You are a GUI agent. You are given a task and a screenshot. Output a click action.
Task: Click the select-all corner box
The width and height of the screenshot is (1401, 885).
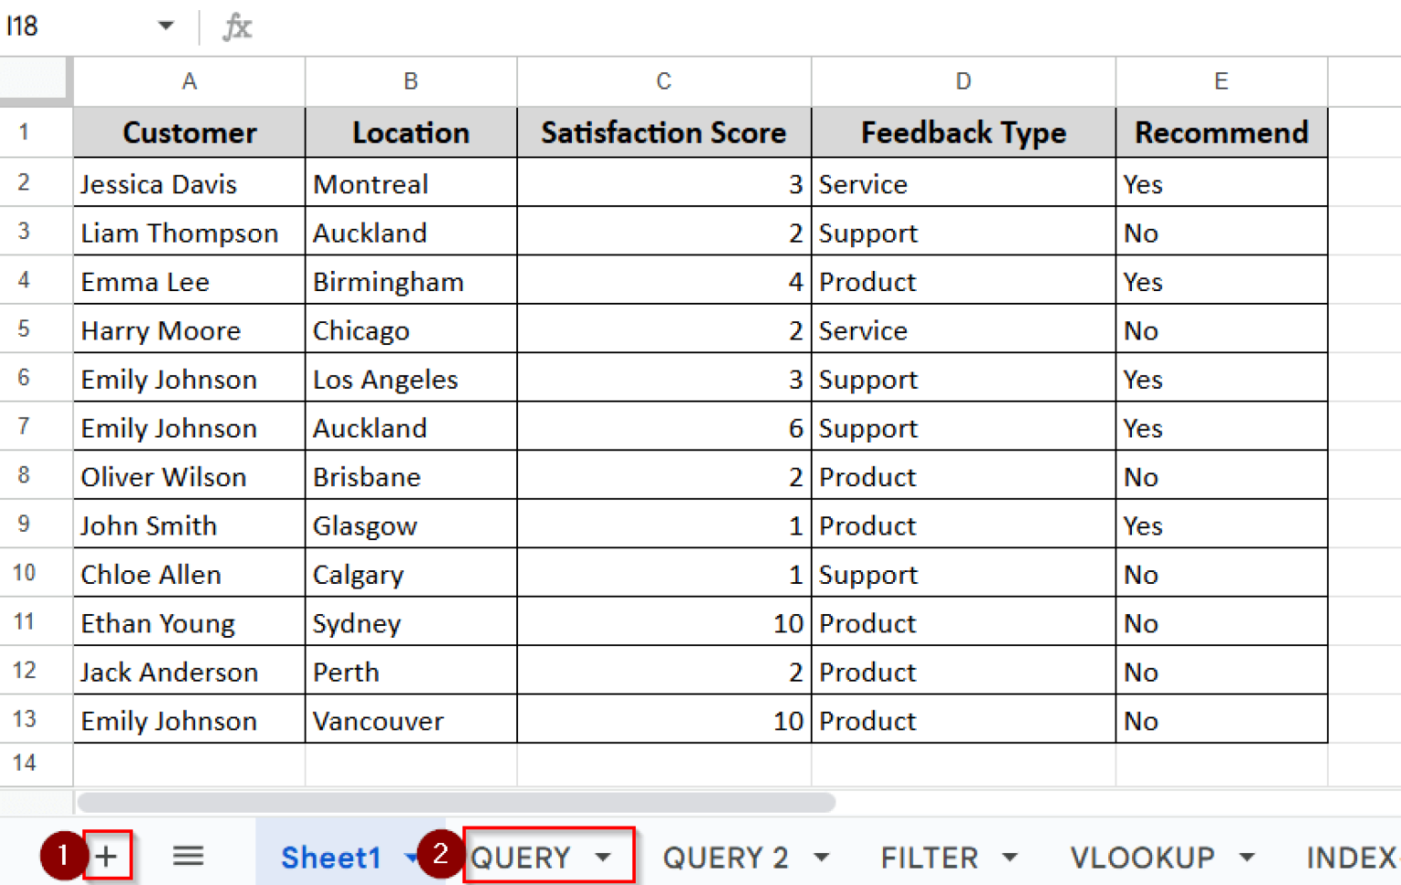point(35,79)
